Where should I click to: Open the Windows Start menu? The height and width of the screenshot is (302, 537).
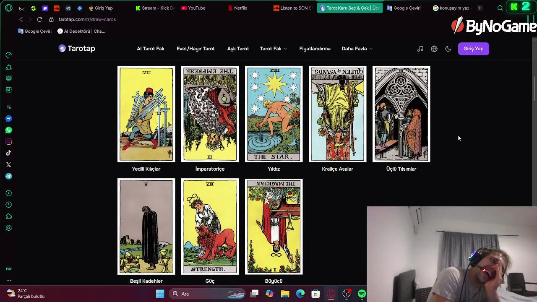[x=160, y=294]
